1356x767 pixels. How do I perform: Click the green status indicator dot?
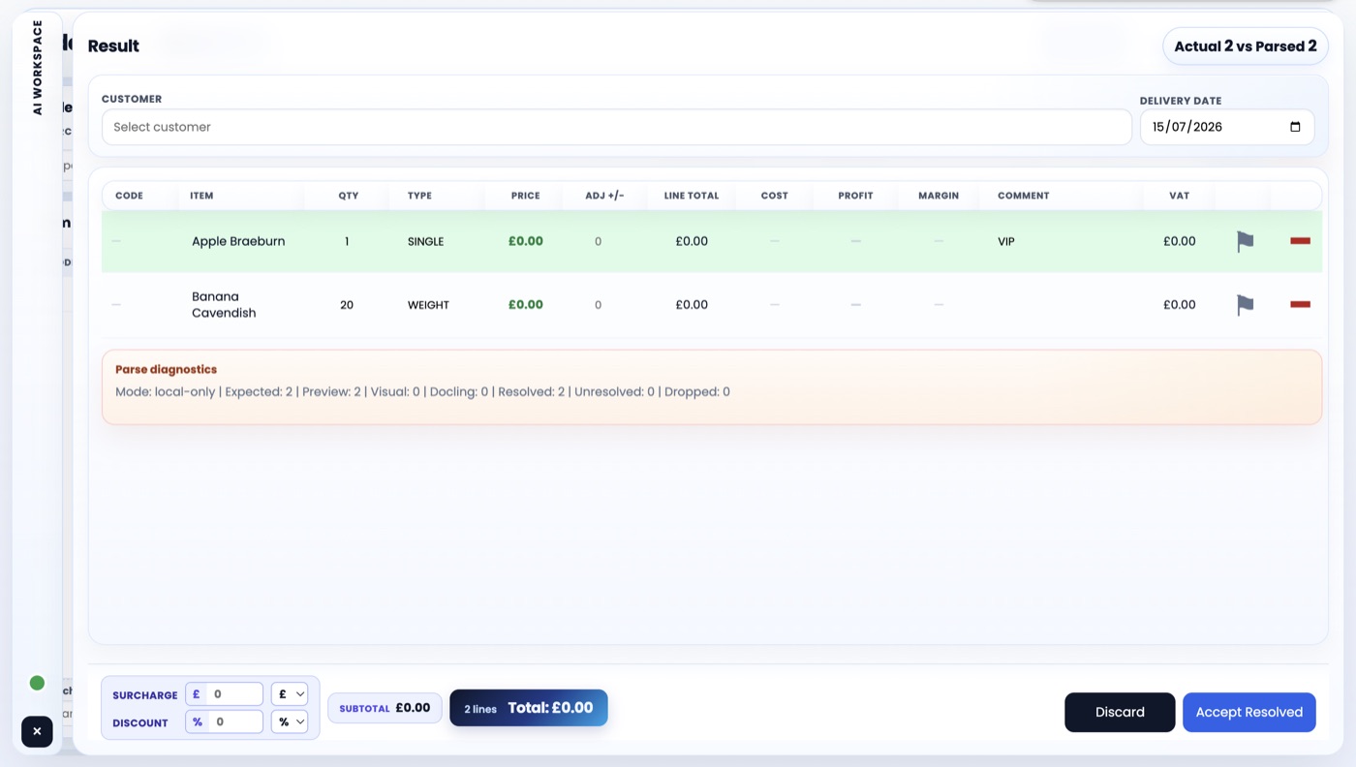coord(37,683)
